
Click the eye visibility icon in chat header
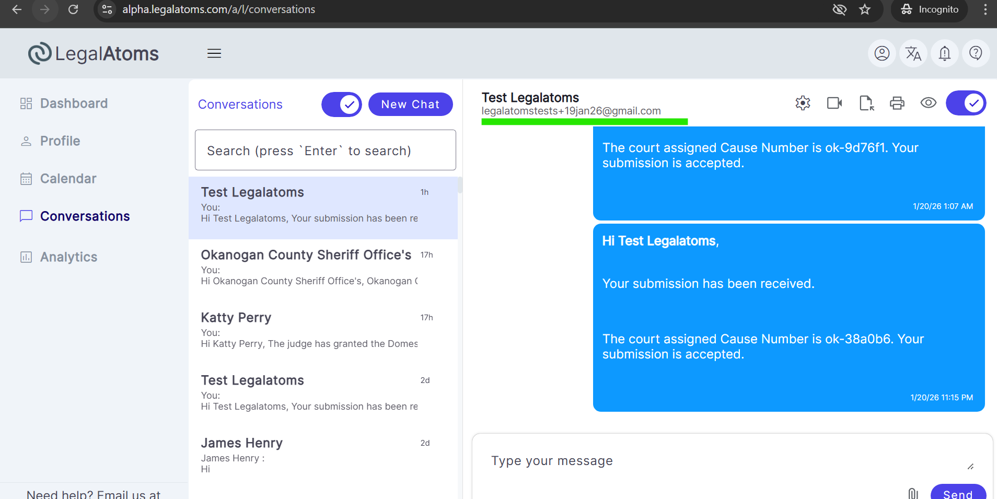coord(929,103)
